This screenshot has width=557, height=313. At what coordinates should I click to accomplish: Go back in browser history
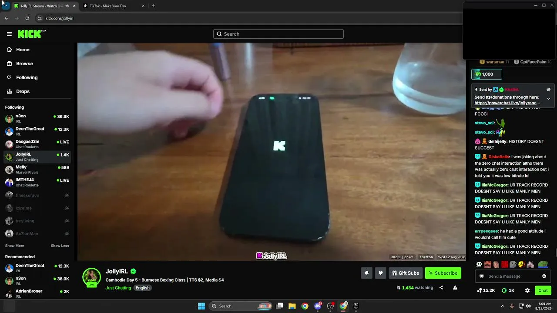click(x=7, y=18)
